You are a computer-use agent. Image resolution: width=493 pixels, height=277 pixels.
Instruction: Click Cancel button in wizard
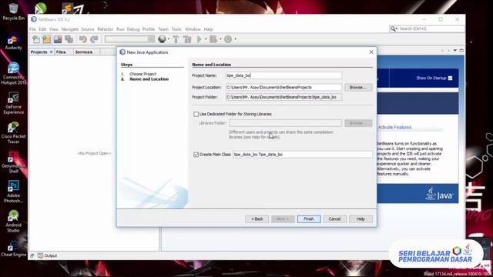point(334,219)
